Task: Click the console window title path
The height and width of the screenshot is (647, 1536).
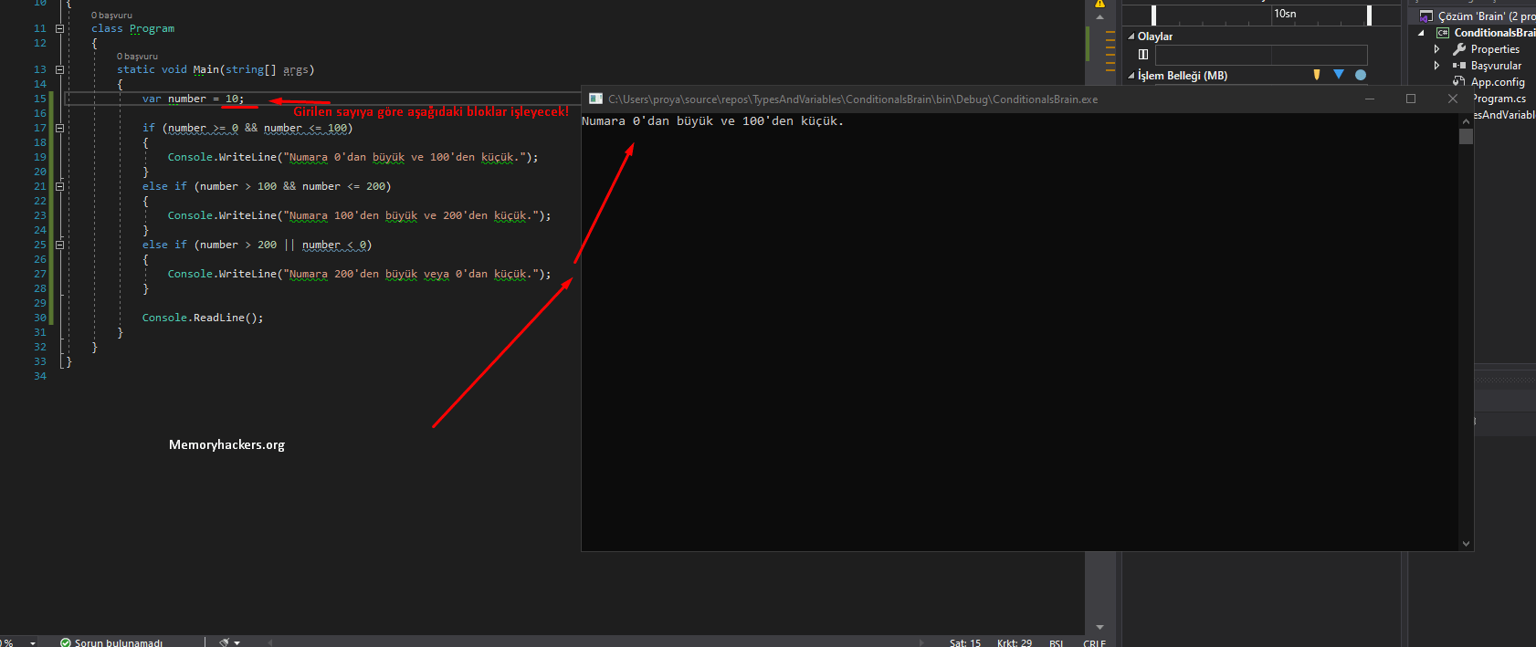Action: point(853,99)
